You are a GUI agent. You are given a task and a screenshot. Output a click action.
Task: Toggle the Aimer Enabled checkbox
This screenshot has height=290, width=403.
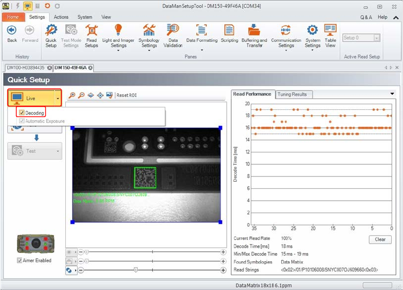click(x=20, y=261)
